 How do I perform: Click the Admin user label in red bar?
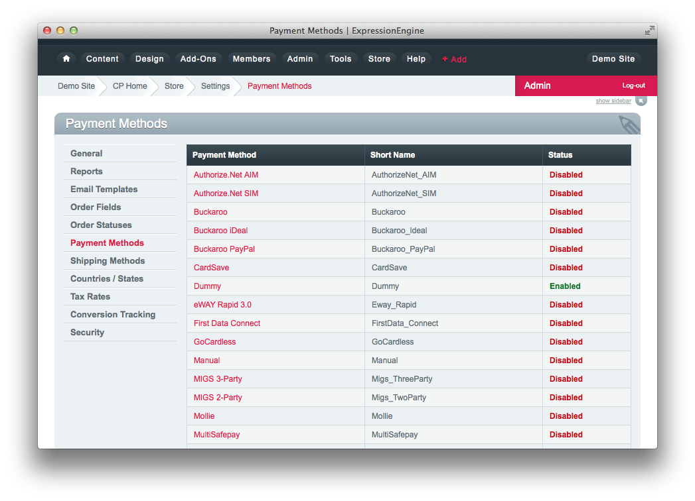tap(537, 85)
